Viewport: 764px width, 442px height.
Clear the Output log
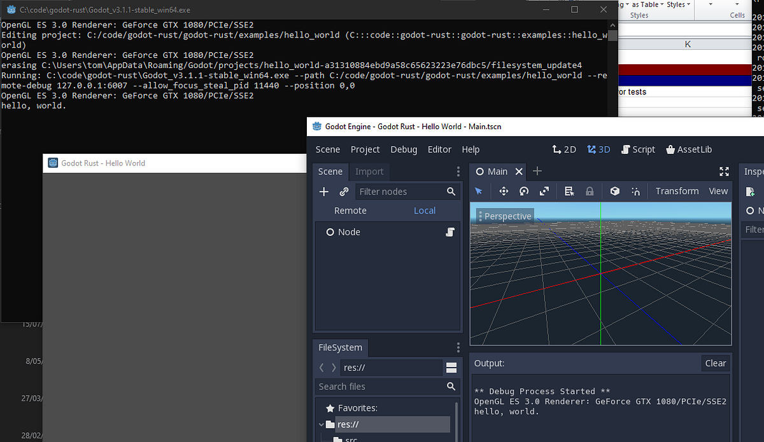(716, 363)
